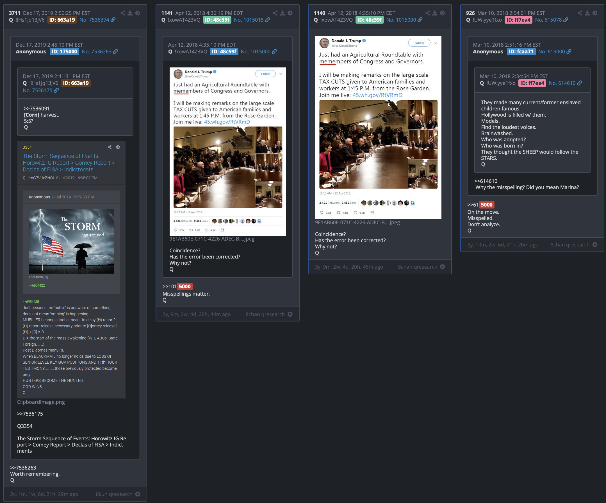Click the red 5000 highlight in post 926
This screenshot has width=606, height=503.
[487, 205]
